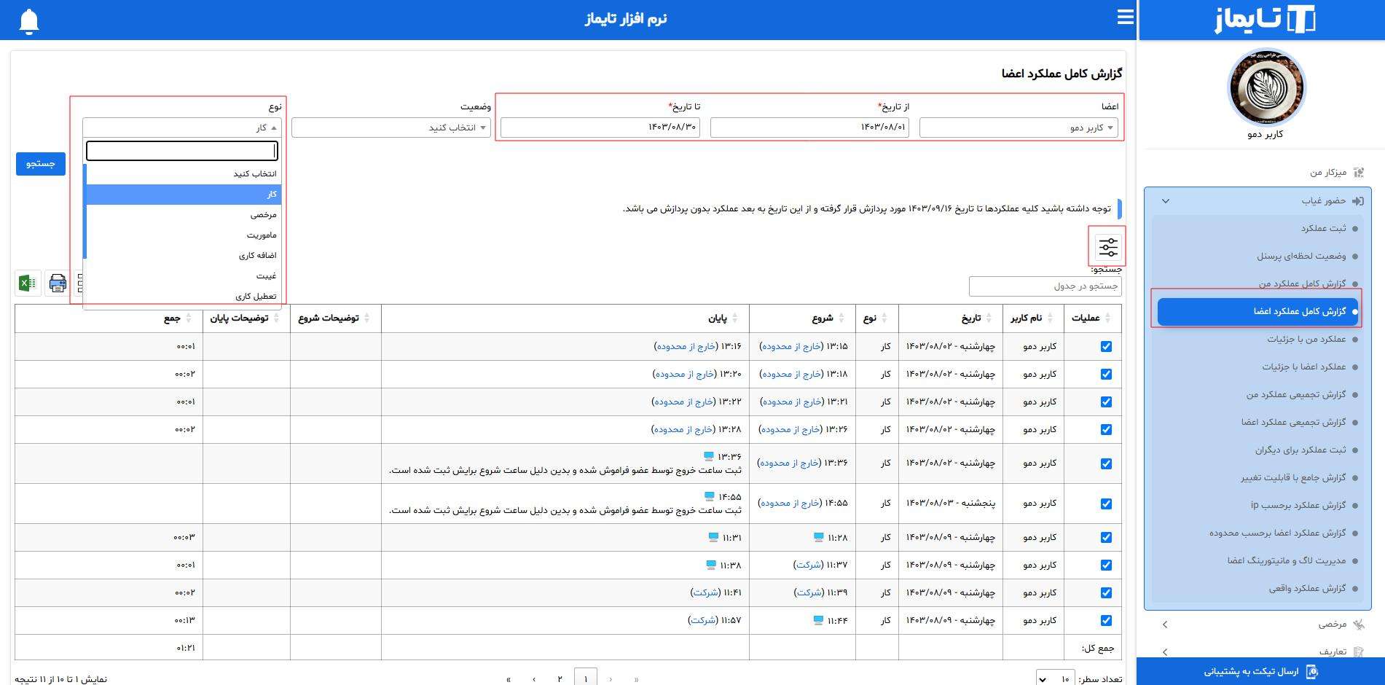The image size is (1385, 685).
Task: Uncheck row starting at 13:36
Action: coord(1106,464)
